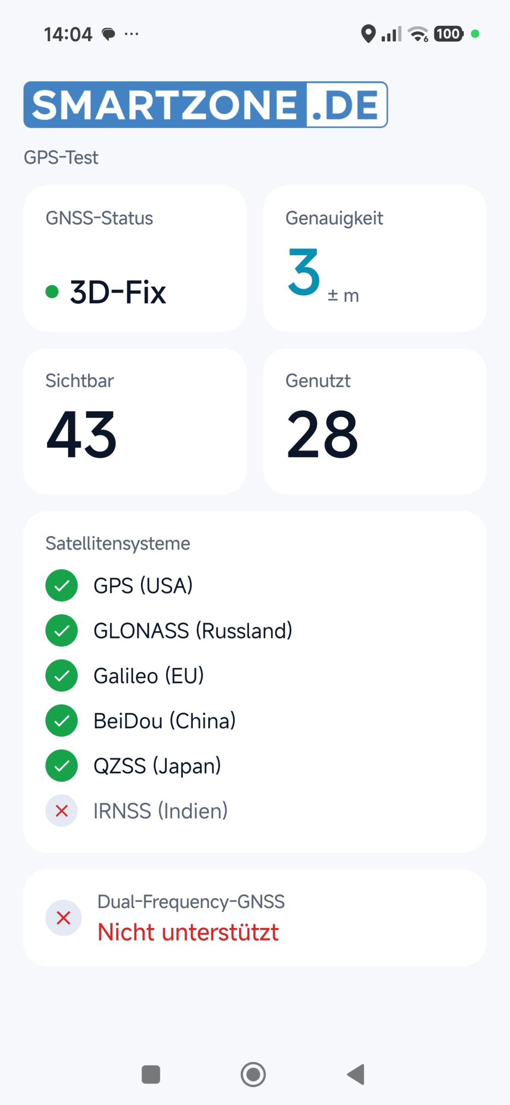Screen dimensions: 510x1105
Task: Tap the Nicht unterstützt red text
Action: coord(188,932)
